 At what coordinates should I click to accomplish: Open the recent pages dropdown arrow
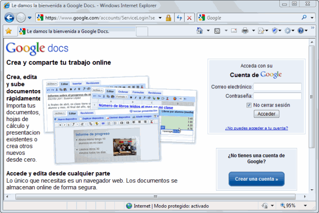30,18
